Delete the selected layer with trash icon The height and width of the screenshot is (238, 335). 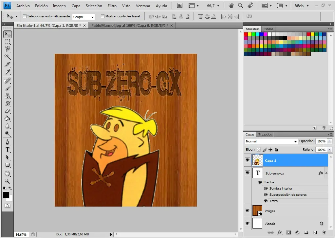(x=324, y=232)
